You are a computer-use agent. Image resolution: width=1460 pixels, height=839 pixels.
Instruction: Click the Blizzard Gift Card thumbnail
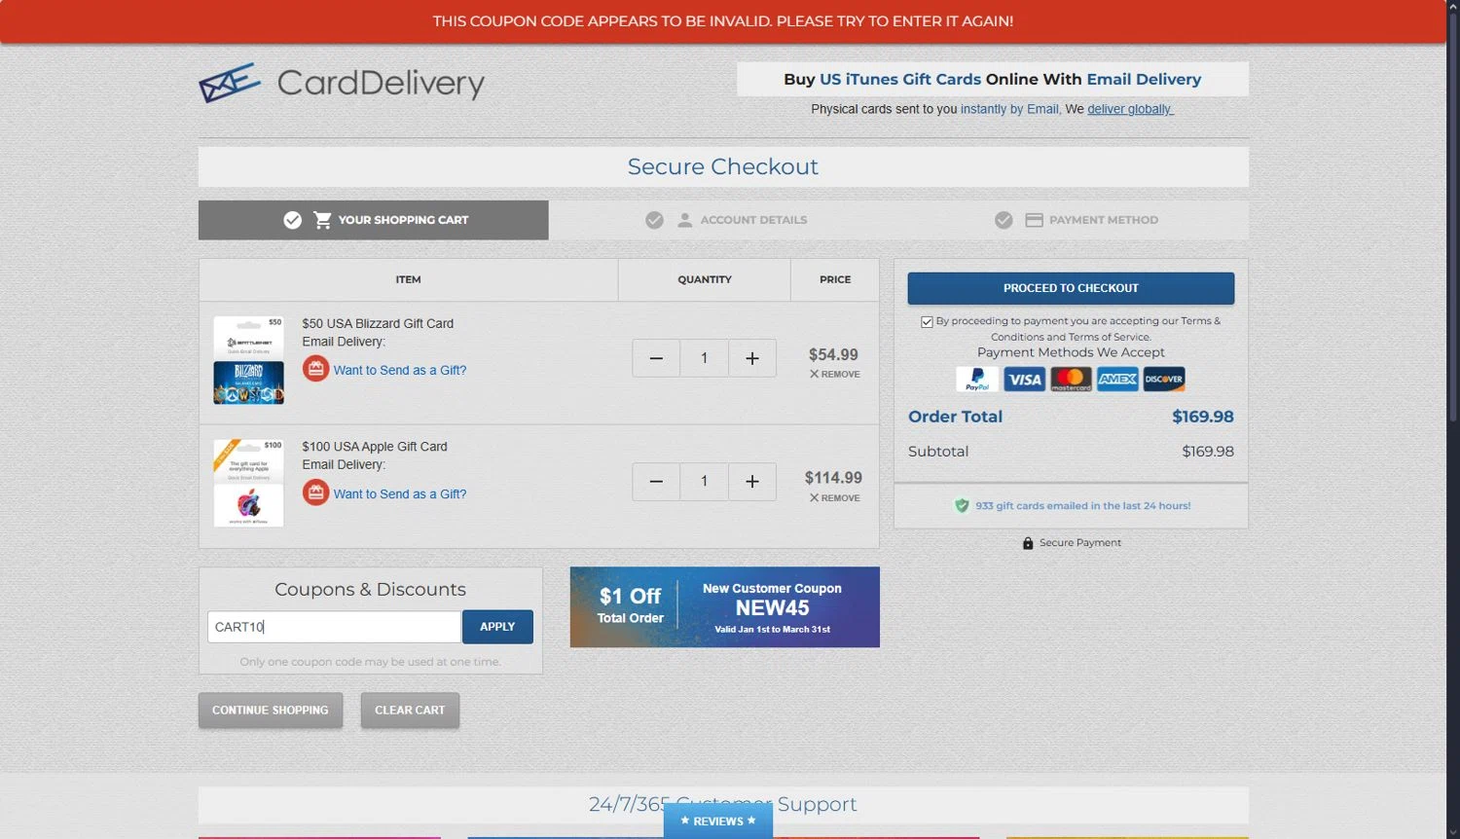point(248,360)
